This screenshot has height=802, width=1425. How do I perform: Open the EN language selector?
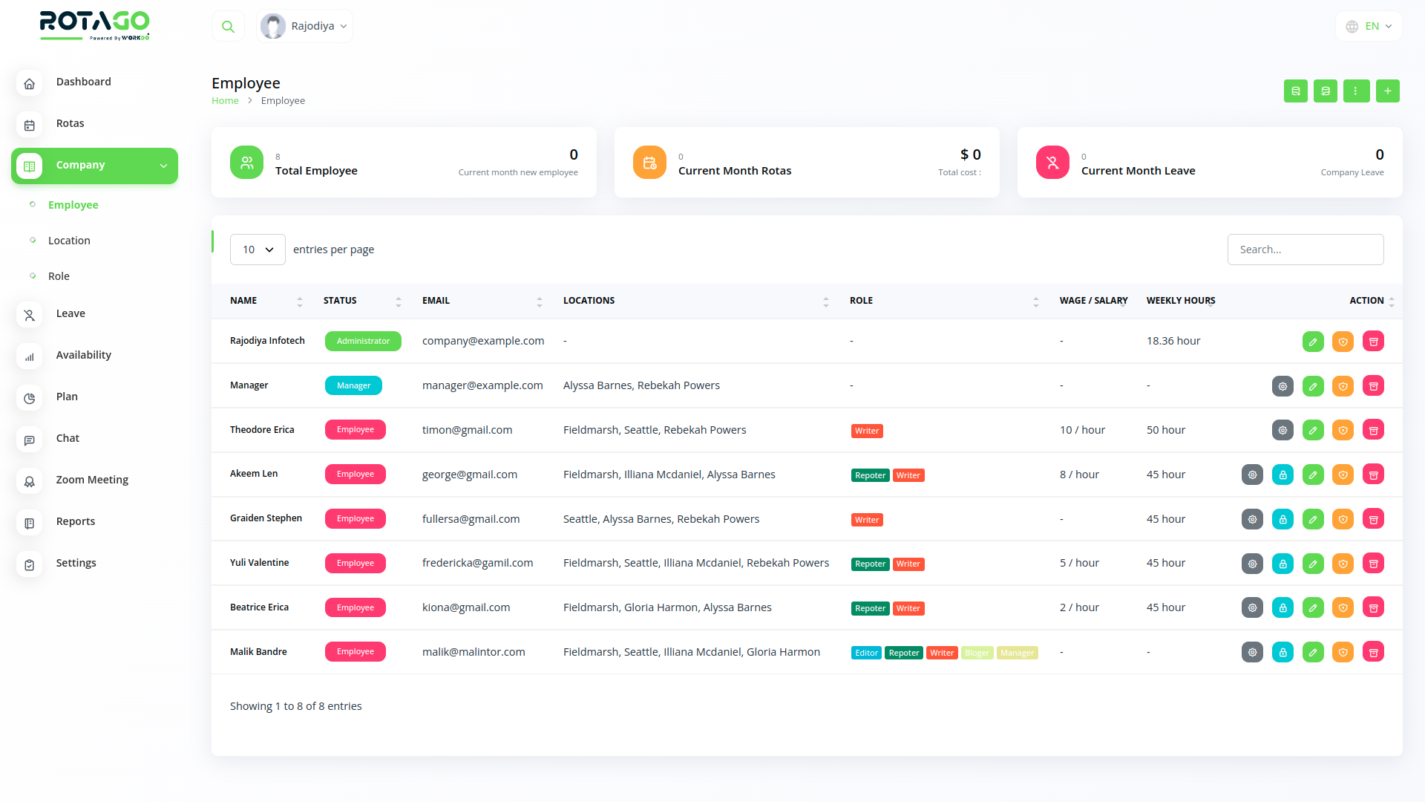coord(1369,27)
